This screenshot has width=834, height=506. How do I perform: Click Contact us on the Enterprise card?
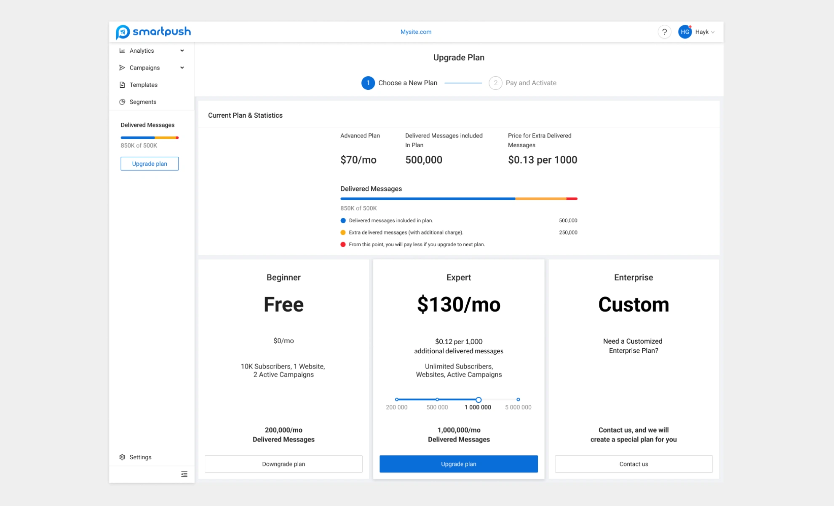point(634,464)
